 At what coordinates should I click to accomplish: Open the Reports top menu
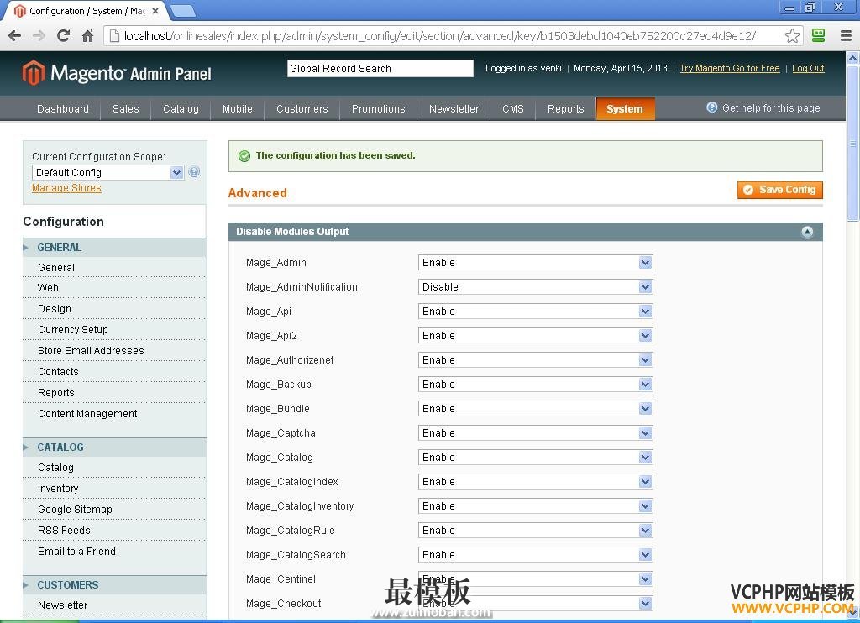coord(565,108)
